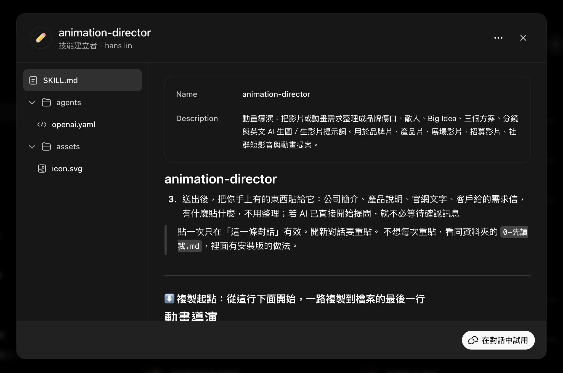Image resolution: width=563 pixels, height=373 pixels.
Task: Click the chat bubble icon in 在對話中試用
Action: [x=473, y=340]
